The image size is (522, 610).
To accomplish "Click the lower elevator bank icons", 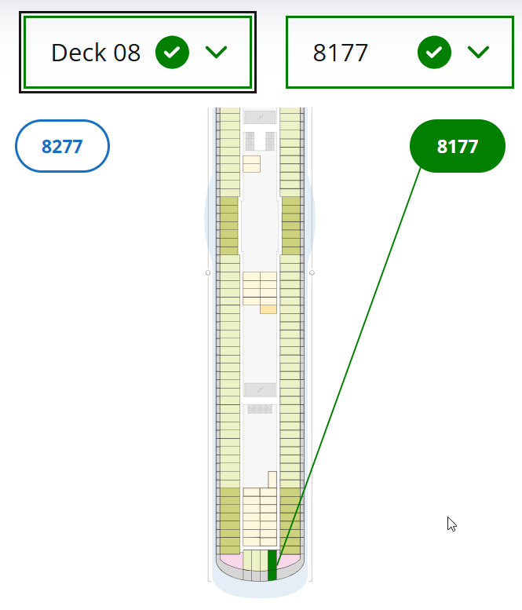I will coord(260,409).
